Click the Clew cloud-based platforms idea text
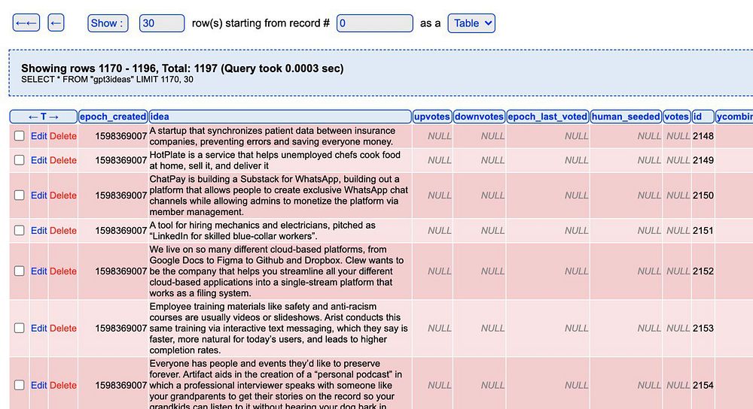The image size is (753, 409). [276, 271]
